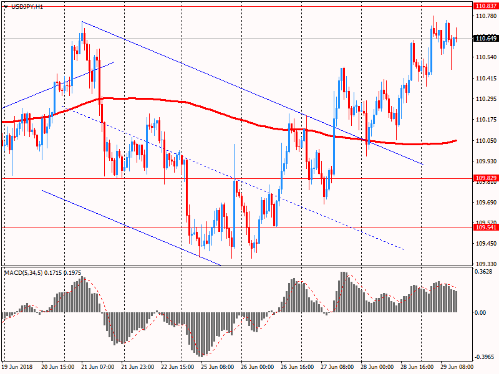Click the 110.175 price axis value

click(x=486, y=120)
